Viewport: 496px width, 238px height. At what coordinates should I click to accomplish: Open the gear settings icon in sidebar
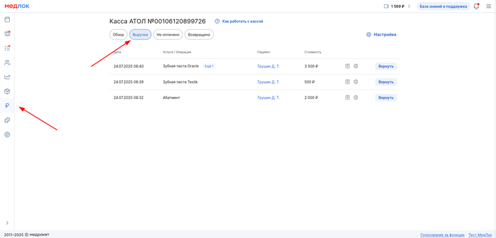(7, 135)
